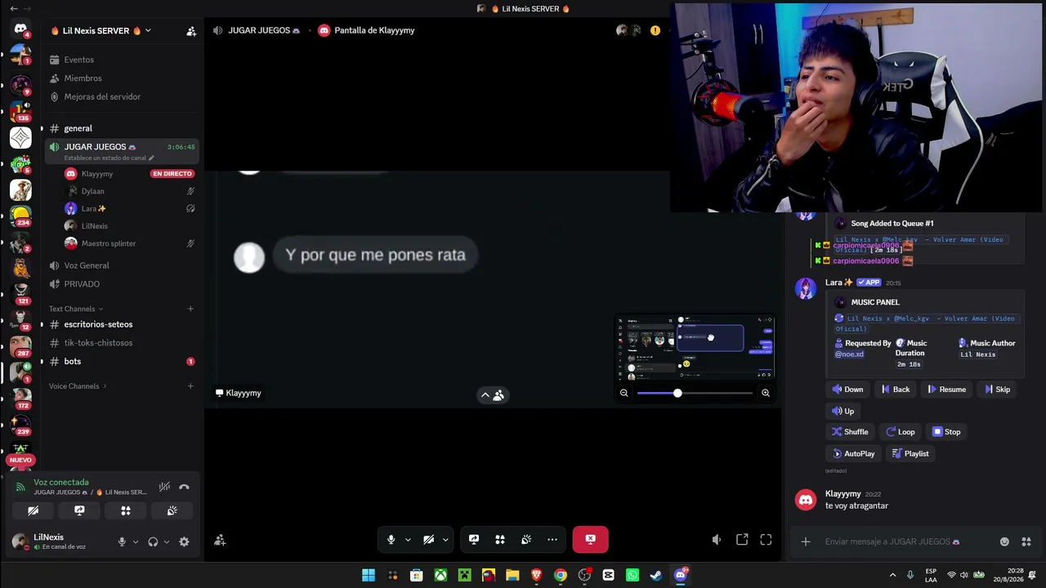Open activities icon in the call control bar
The width and height of the screenshot is (1046, 588).
pos(500,539)
